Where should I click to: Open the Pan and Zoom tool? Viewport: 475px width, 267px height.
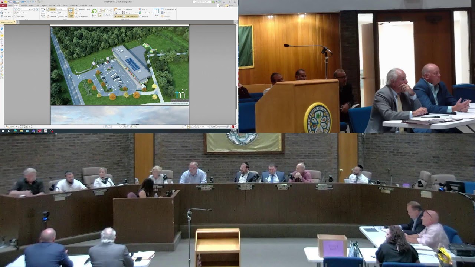81,16
